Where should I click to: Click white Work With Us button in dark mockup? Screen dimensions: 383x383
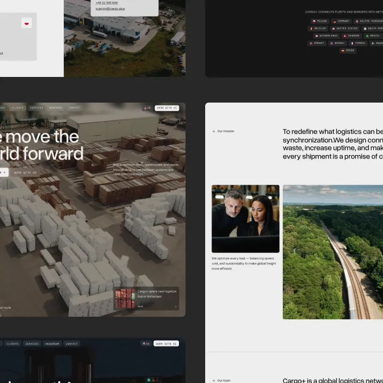[166, 344]
